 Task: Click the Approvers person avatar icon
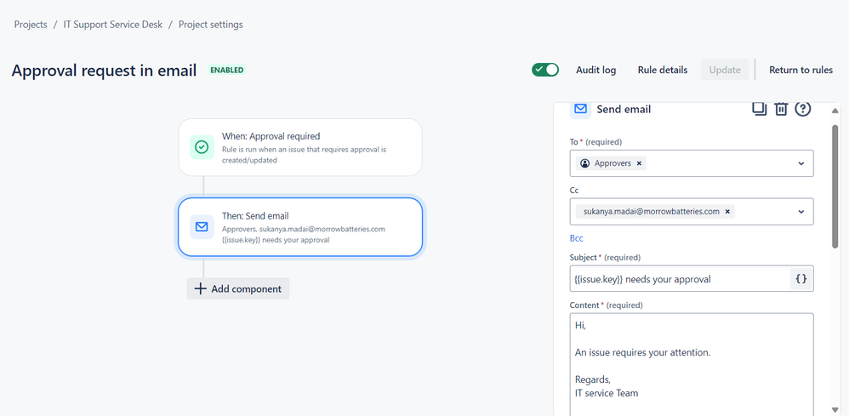point(584,163)
